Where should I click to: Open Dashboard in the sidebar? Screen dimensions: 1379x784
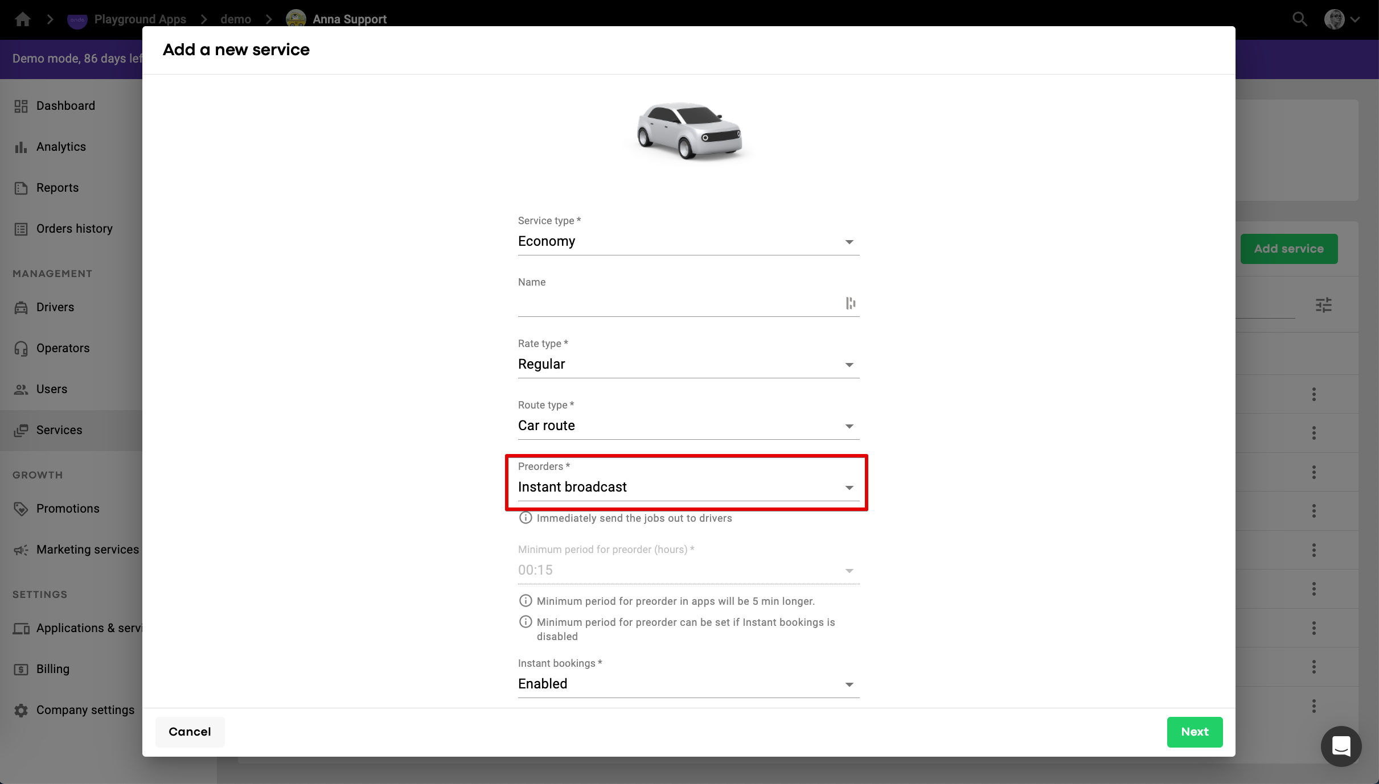65,106
